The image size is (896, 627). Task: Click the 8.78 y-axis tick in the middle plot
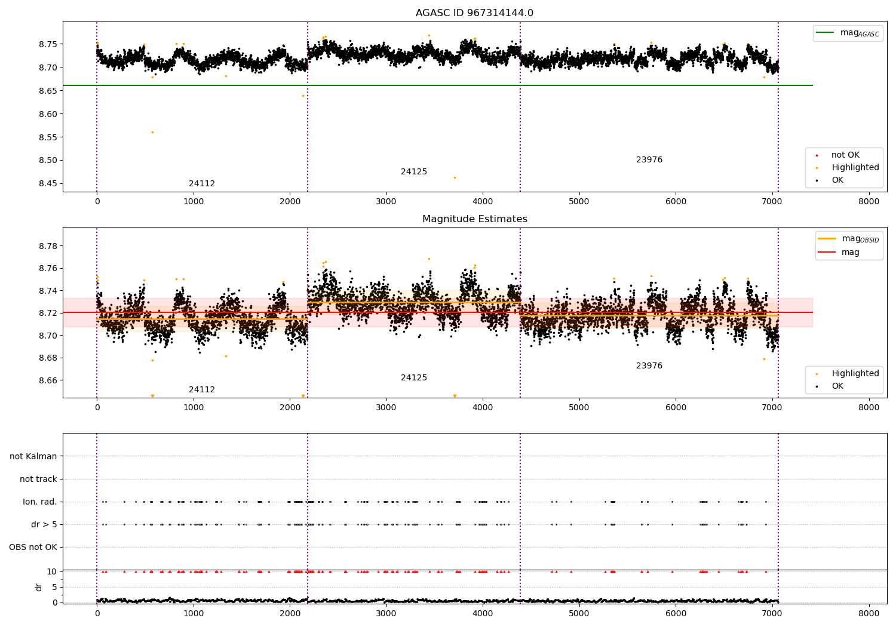pos(48,246)
